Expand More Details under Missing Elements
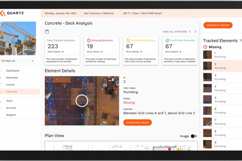 95,52
